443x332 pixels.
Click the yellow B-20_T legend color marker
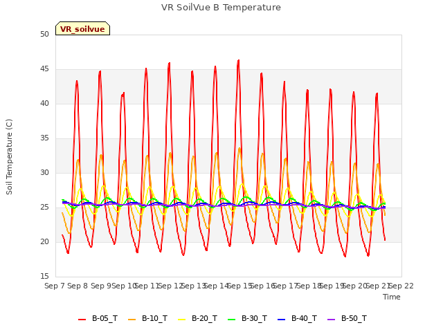(181, 320)
